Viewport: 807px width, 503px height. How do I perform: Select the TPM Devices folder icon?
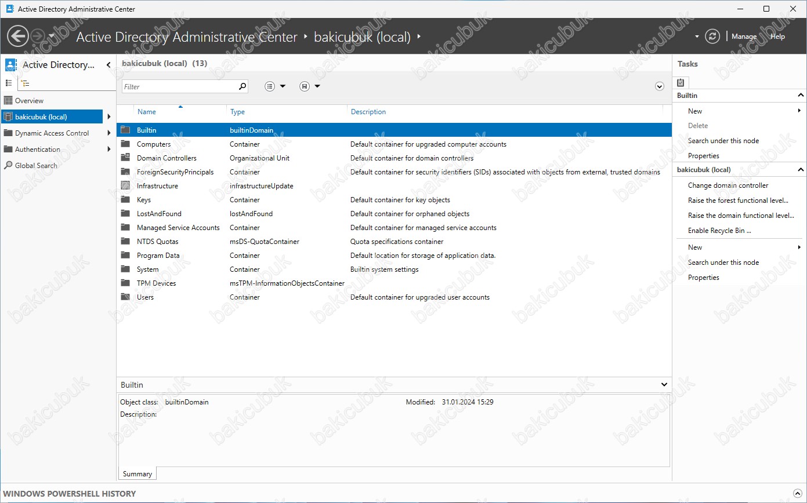coord(125,283)
